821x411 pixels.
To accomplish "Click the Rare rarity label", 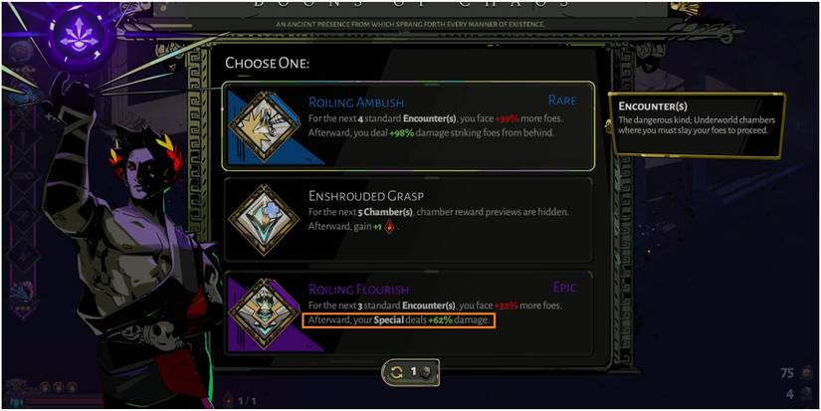I will tap(563, 100).
